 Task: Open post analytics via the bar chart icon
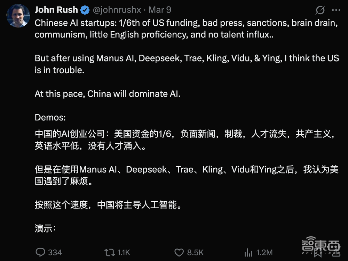248,253
